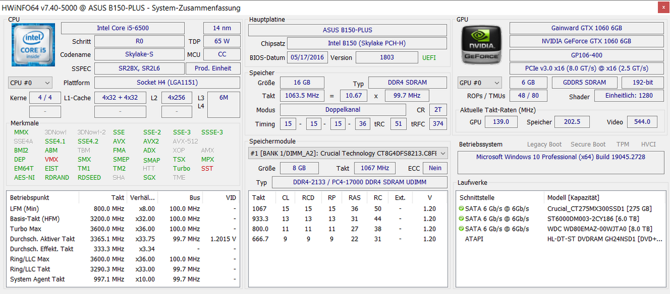Click green status icon for ST6000DM003 drive
This screenshot has width=670, height=294.
click(461, 219)
